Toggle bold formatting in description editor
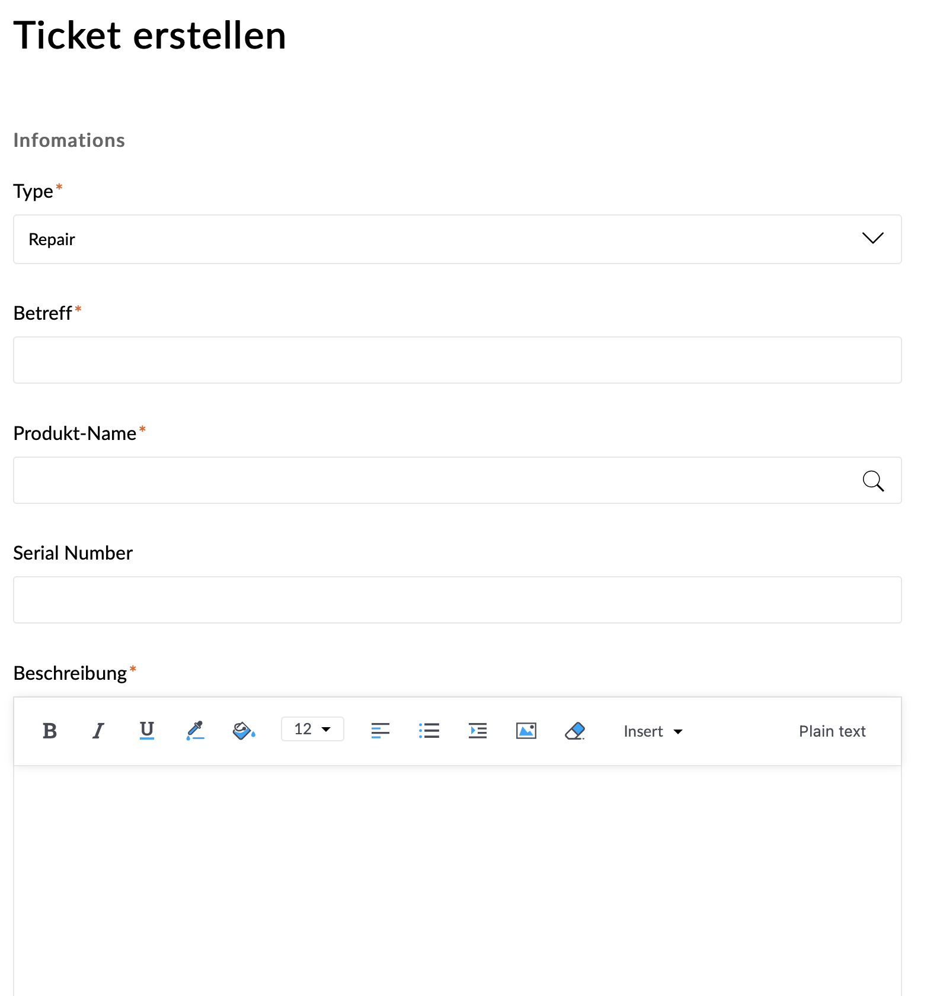Viewport: 940px width, 996px height. 50,731
